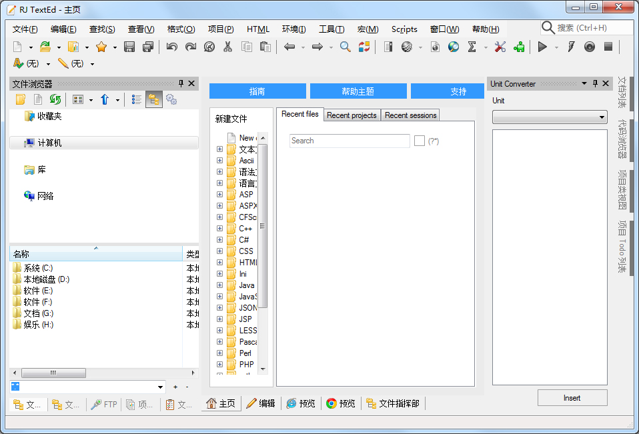Switch to the Recent projects tab
This screenshot has width=639, height=434.
352,115
